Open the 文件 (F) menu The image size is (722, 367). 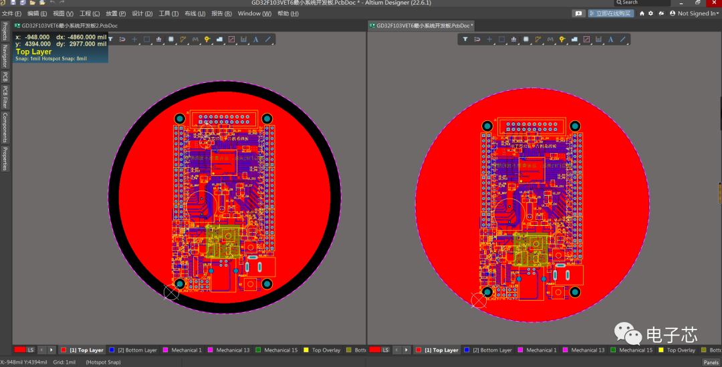pyautogui.click(x=11, y=13)
